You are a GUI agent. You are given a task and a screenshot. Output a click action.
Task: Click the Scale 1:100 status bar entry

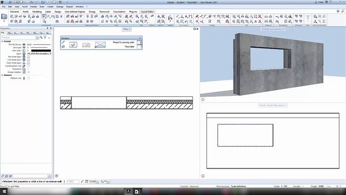pos(281,186)
